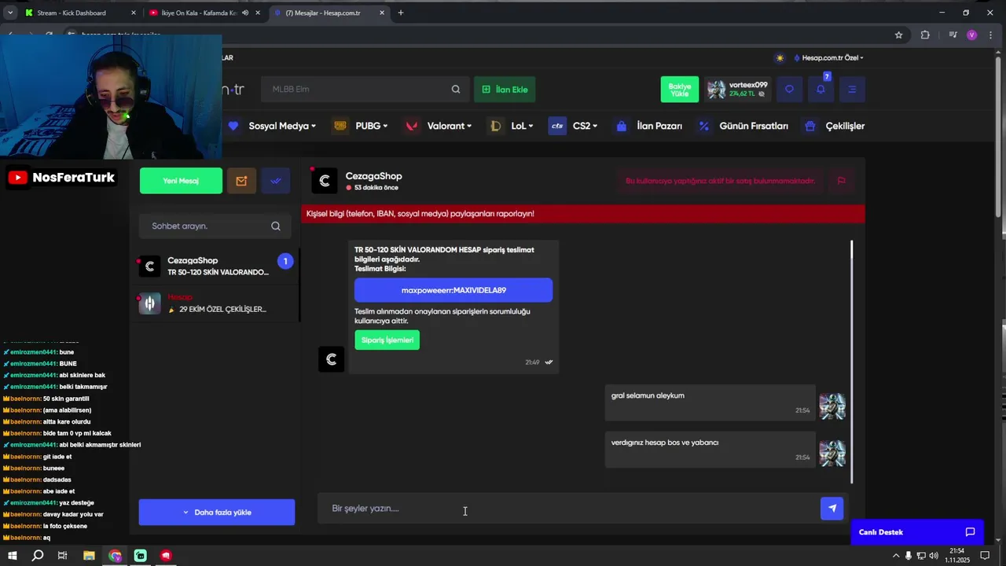1006x566 pixels.
Task: Click the Çekilişler gift icon
Action: click(x=810, y=126)
